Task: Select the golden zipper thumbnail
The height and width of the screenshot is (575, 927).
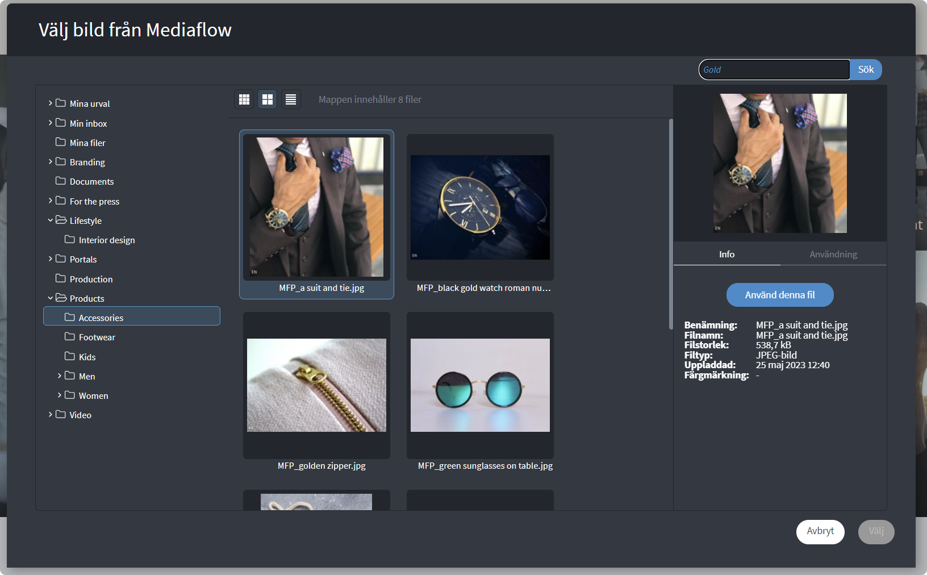Action: point(316,385)
